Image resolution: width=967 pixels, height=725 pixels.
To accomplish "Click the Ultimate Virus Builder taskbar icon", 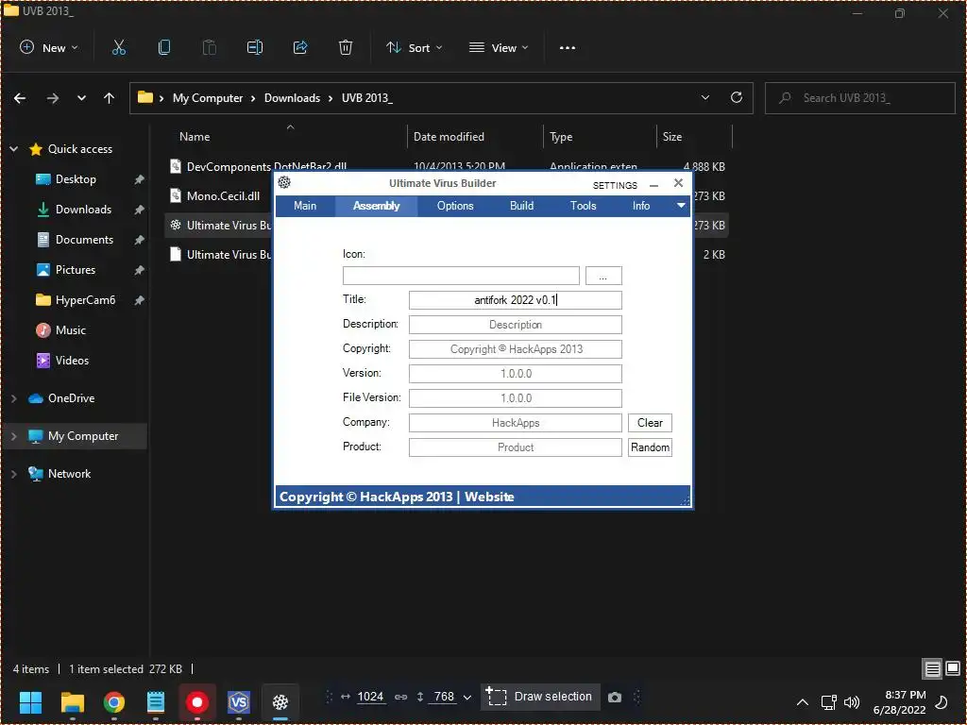I will pyautogui.click(x=280, y=701).
